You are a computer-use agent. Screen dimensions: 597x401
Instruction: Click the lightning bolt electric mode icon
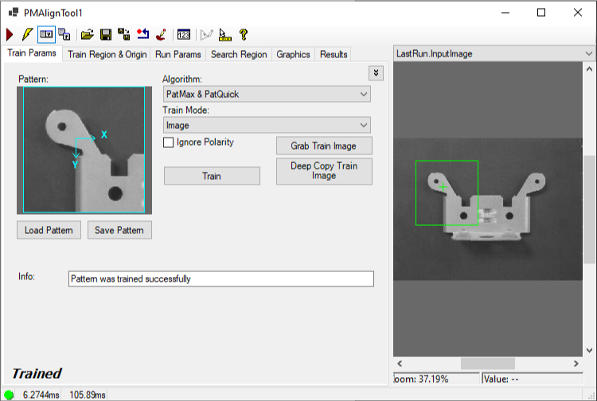(x=26, y=34)
